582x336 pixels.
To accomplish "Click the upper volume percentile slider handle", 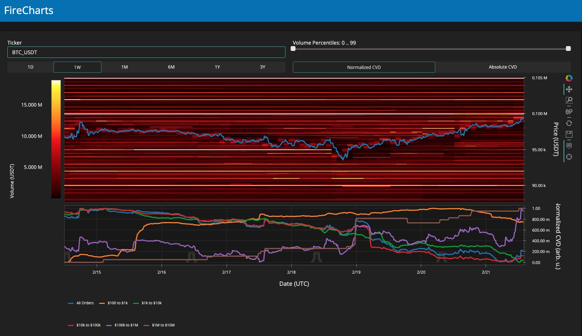I will point(568,49).
